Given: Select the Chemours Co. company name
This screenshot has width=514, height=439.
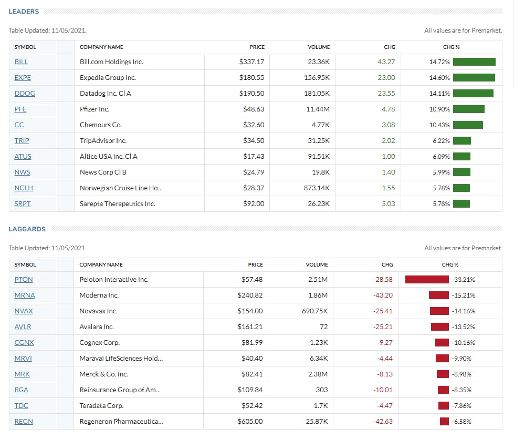Looking at the screenshot, I should 101,125.
